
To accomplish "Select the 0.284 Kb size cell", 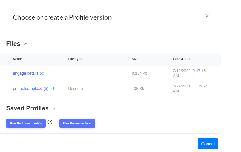I will coord(140,73).
